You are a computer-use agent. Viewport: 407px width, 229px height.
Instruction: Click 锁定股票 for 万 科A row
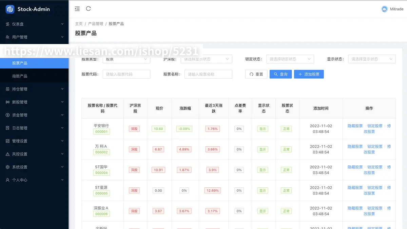click(375, 147)
